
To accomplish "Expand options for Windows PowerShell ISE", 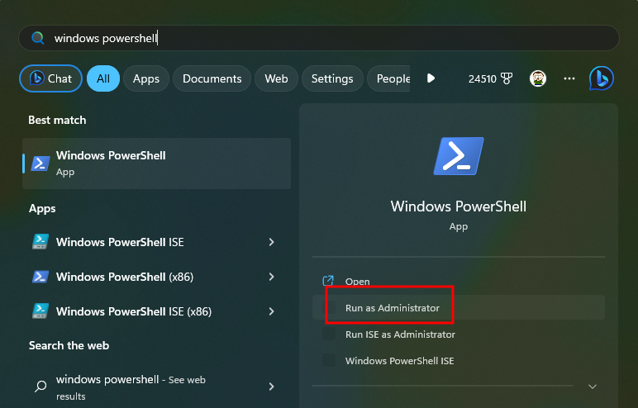I will (271, 242).
